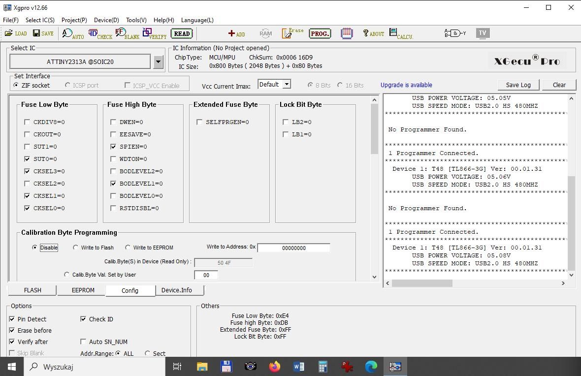581x376 pixels.
Task: Click the READ chip button
Action: tap(182, 33)
